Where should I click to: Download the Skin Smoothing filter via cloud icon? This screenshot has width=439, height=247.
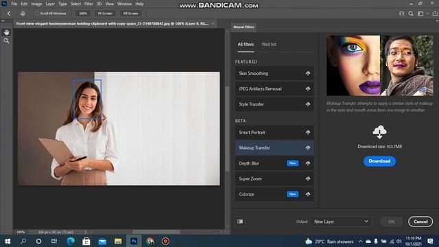tap(308, 73)
